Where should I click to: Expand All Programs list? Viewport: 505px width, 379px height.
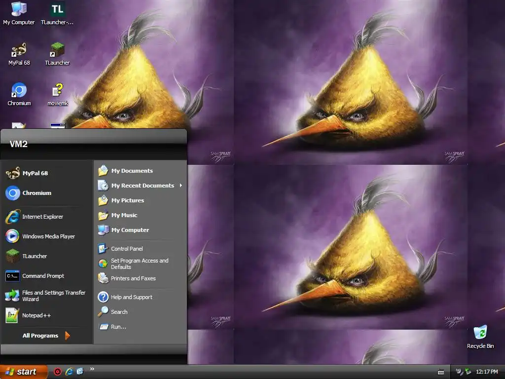pos(46,336)
